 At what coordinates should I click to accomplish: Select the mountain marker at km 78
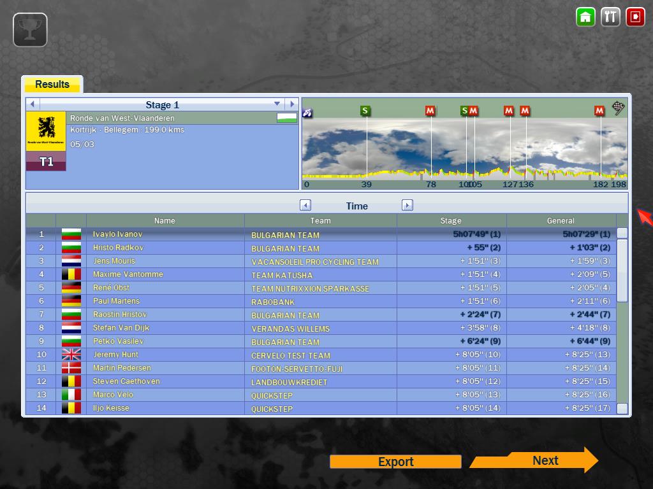(430, 111)
